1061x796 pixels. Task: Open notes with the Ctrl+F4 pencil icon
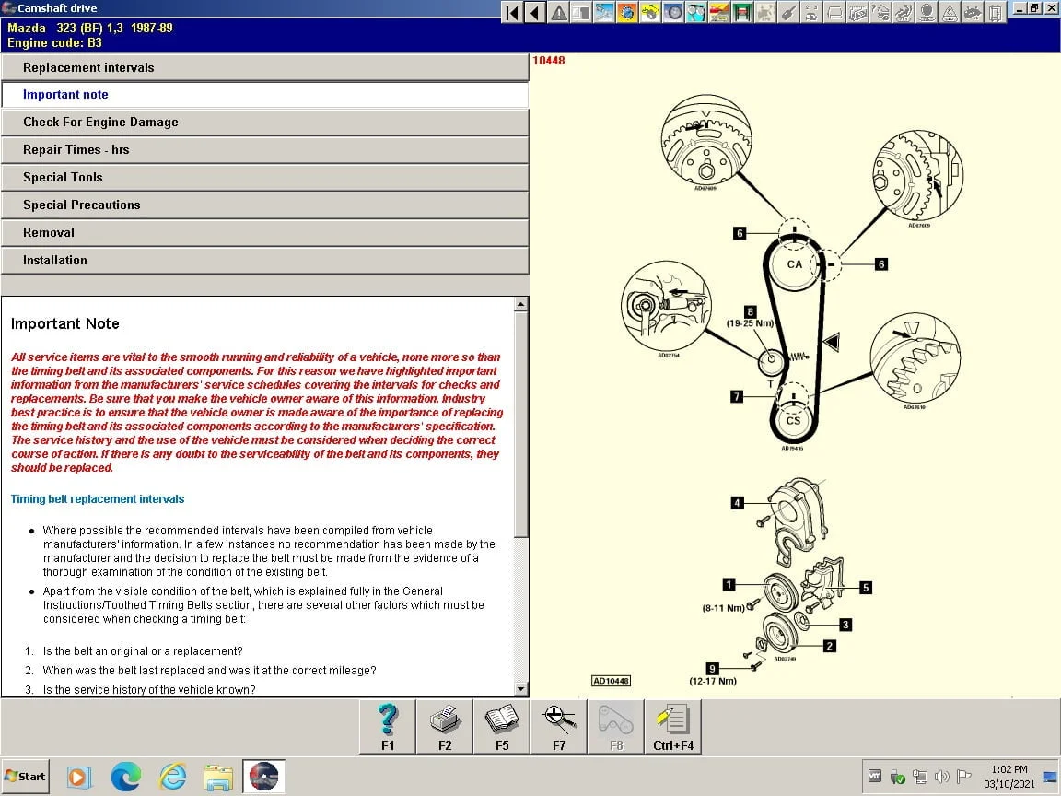pyautogui.click(x=673, y=725)
